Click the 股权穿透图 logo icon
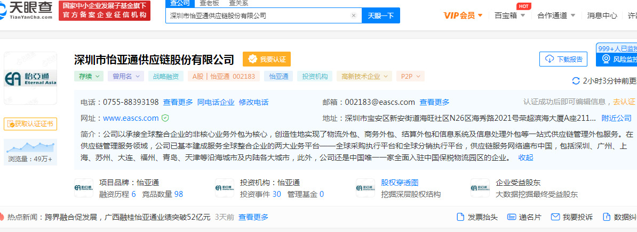This screenshot has height=232, width=637. click(365, 188)
